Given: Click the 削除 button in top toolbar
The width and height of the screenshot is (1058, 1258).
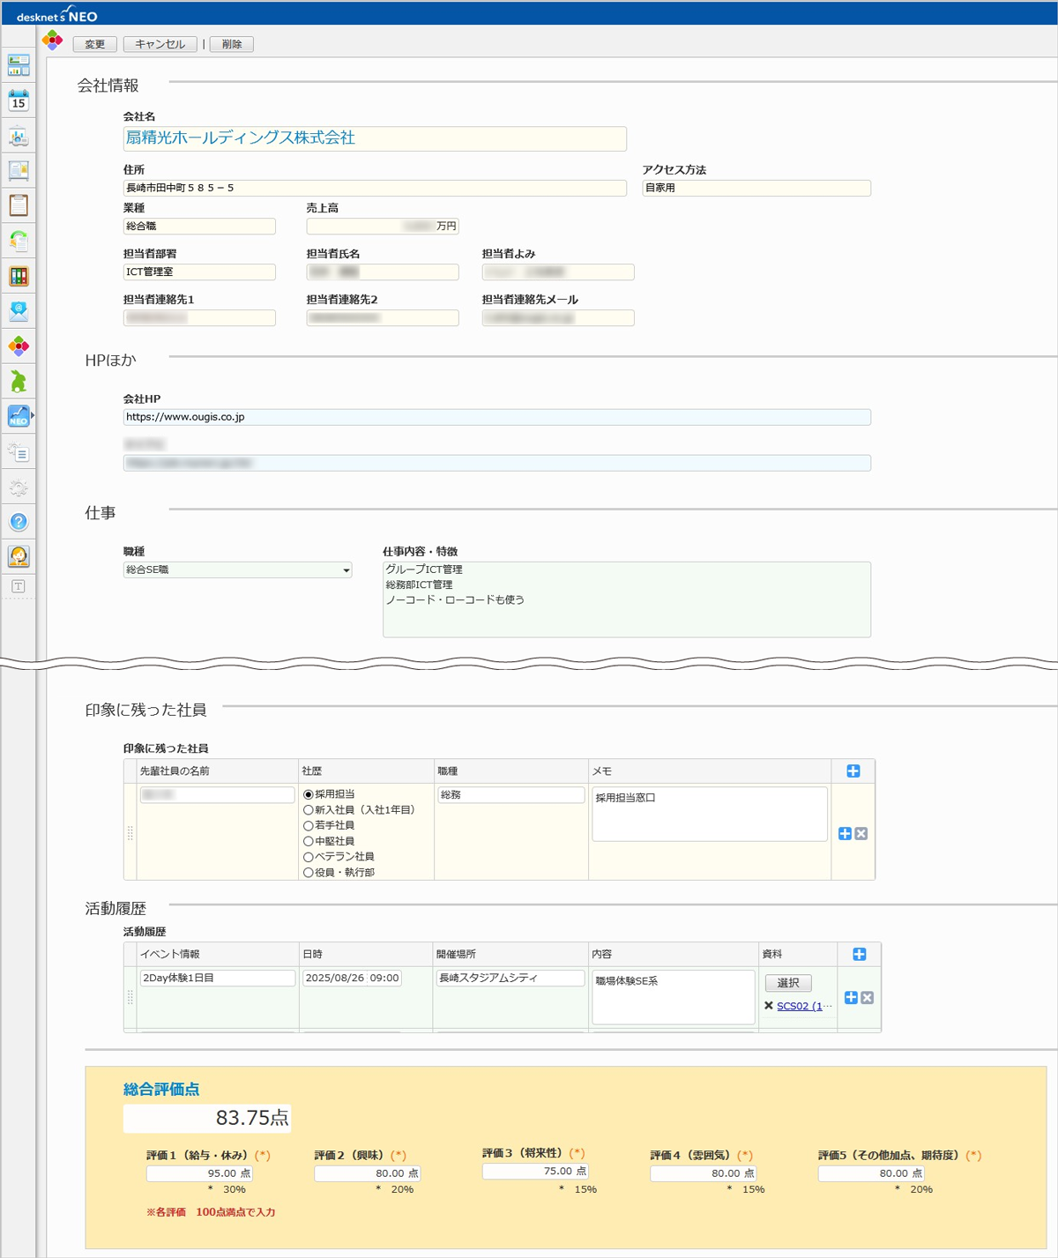Looking at the screenshot, I should click(x=232, y=44).
